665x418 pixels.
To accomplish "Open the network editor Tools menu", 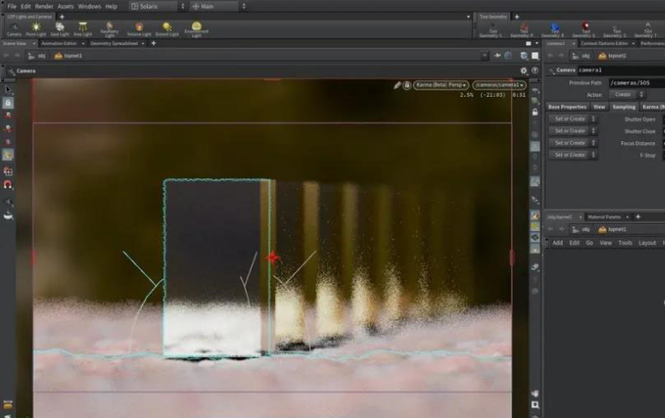I will (625, 243).
